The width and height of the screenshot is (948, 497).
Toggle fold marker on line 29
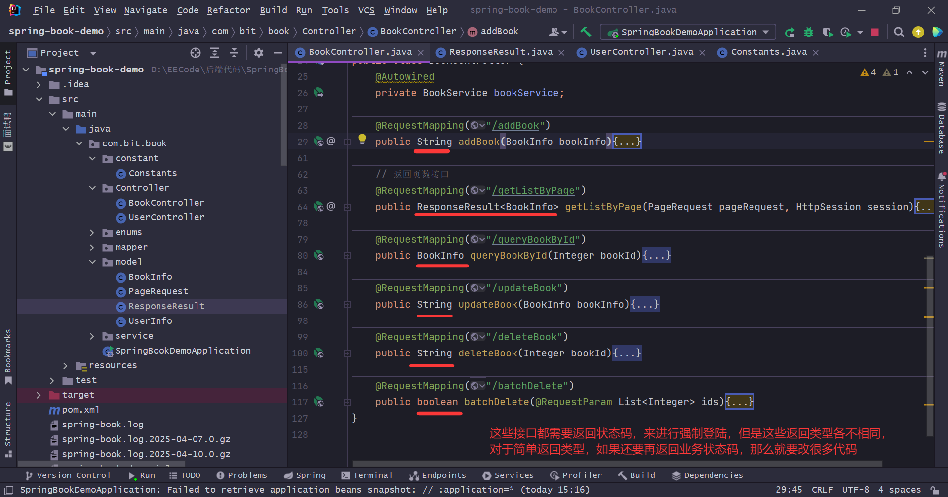pyautogui.click(x=347, y=142)
